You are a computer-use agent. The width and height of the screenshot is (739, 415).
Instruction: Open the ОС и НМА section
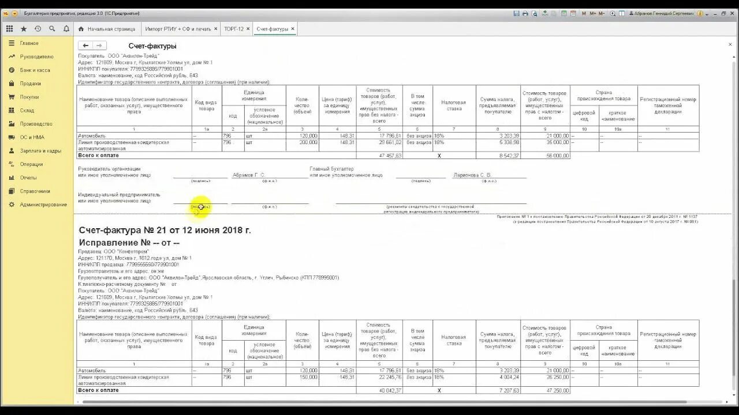point(32,137)
